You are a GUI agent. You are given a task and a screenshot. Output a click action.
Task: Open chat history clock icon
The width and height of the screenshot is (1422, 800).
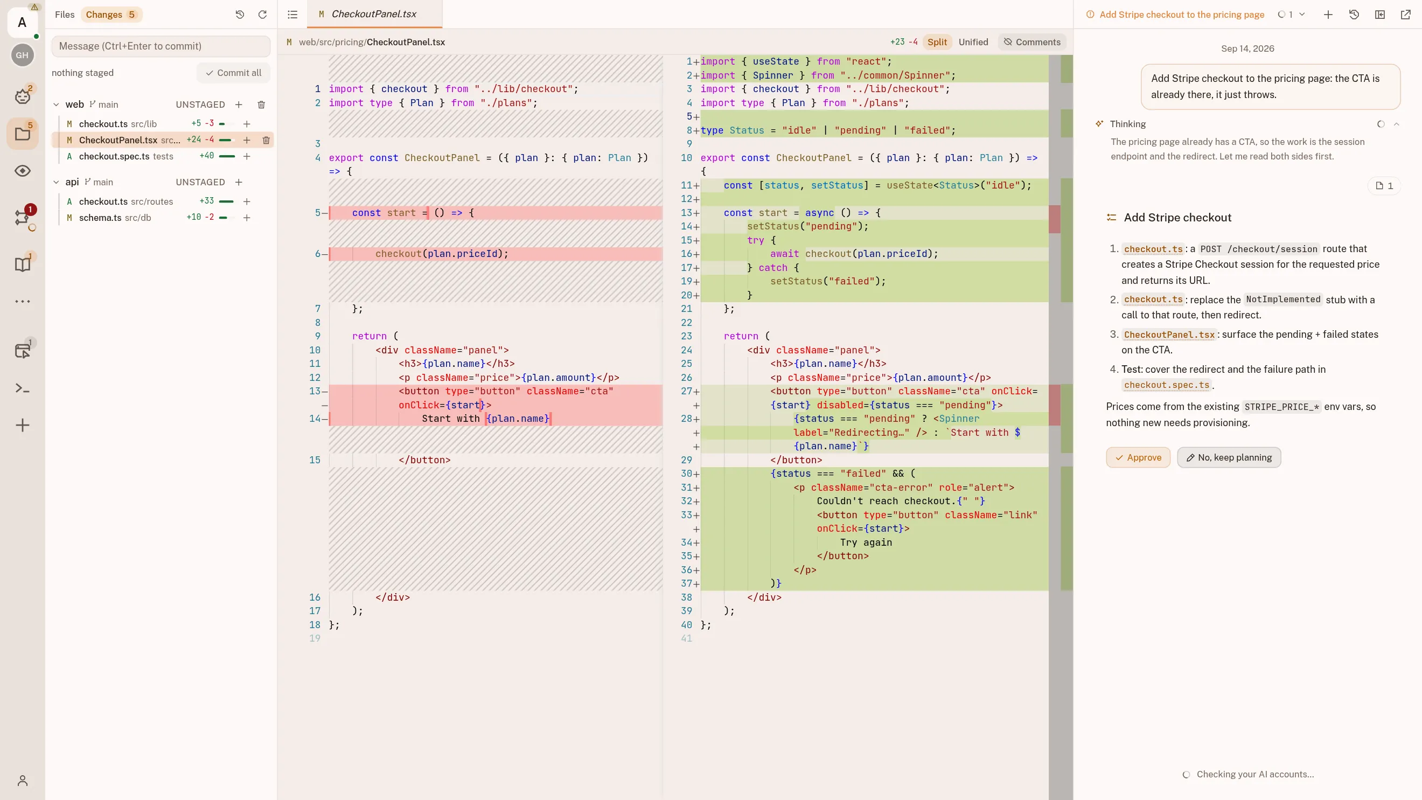(x=1354, y=15)
